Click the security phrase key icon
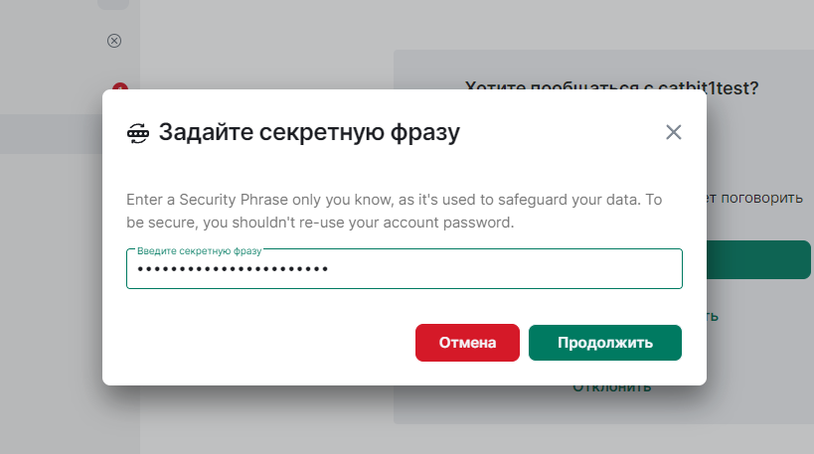 [x=138, y=133]
